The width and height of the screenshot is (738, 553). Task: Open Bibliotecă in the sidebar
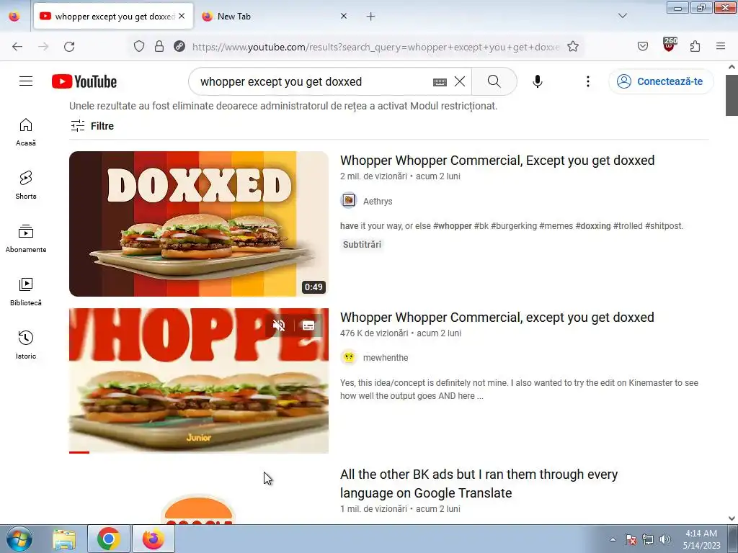pos(26,292)
